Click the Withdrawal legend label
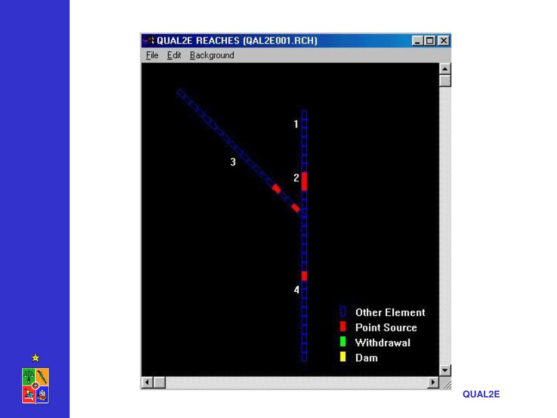This screenshot has width=557, height=418. tap(382, 343)
